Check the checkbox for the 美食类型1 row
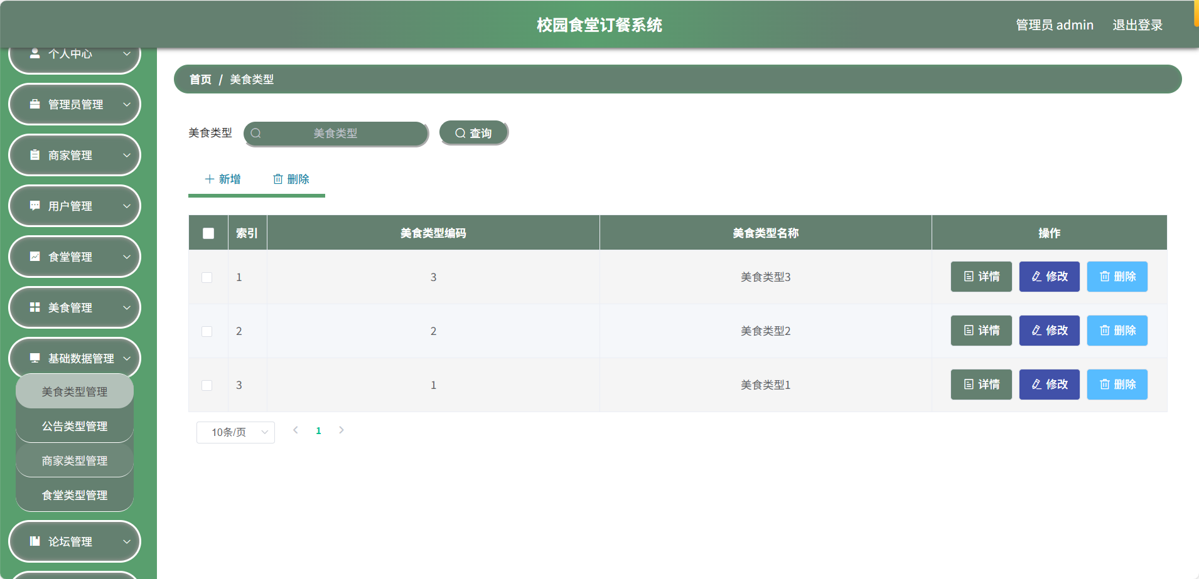The image size is (1199, 579). click(207, 385)
